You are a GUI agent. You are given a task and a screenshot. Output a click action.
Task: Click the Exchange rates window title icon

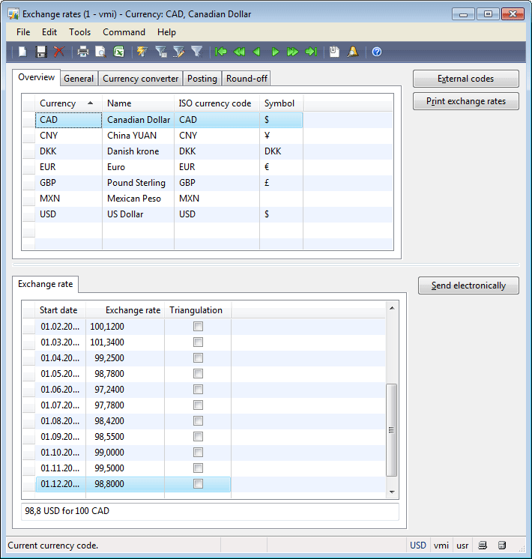[13, 14]
